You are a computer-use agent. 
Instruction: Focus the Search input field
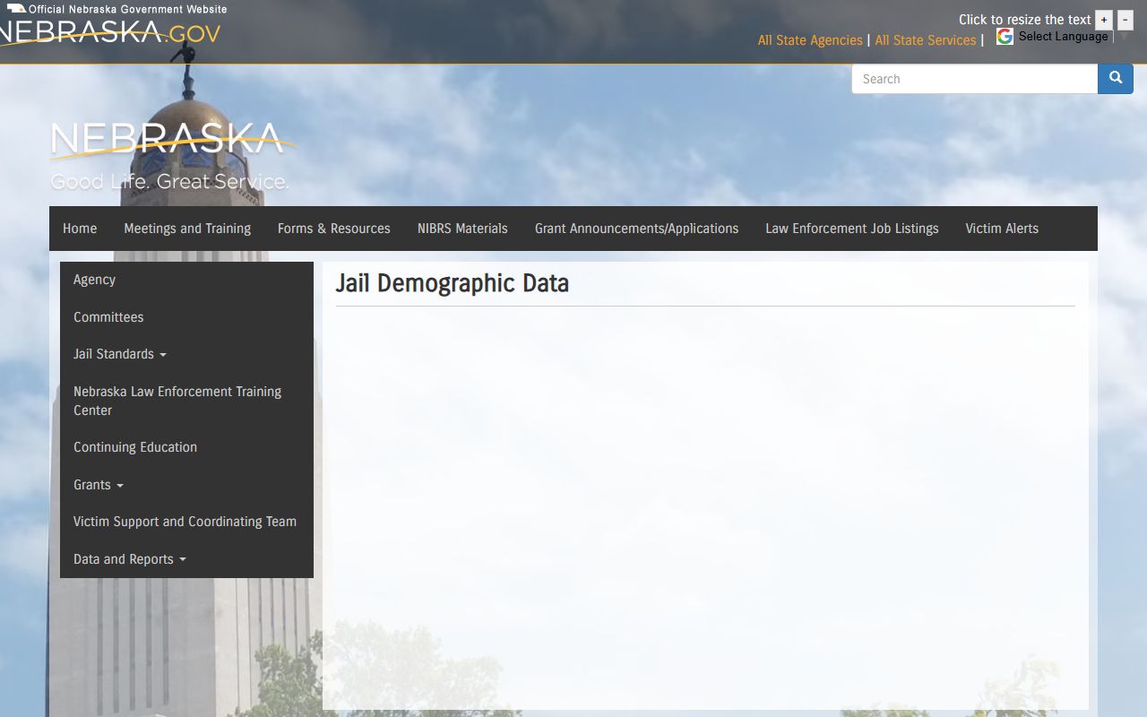pos(975,79)
